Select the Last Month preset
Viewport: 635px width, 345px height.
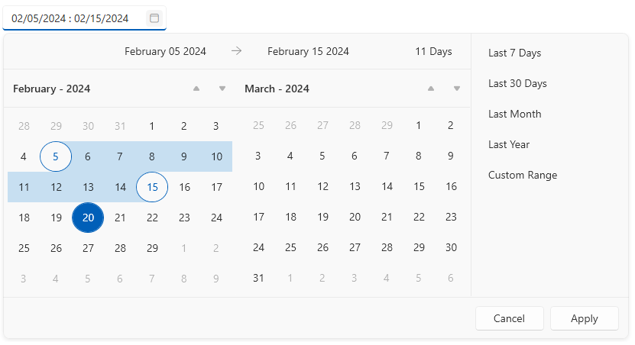(515, 114)
